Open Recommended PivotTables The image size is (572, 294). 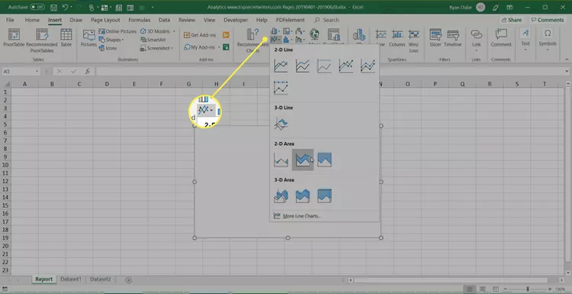point(42,41)
